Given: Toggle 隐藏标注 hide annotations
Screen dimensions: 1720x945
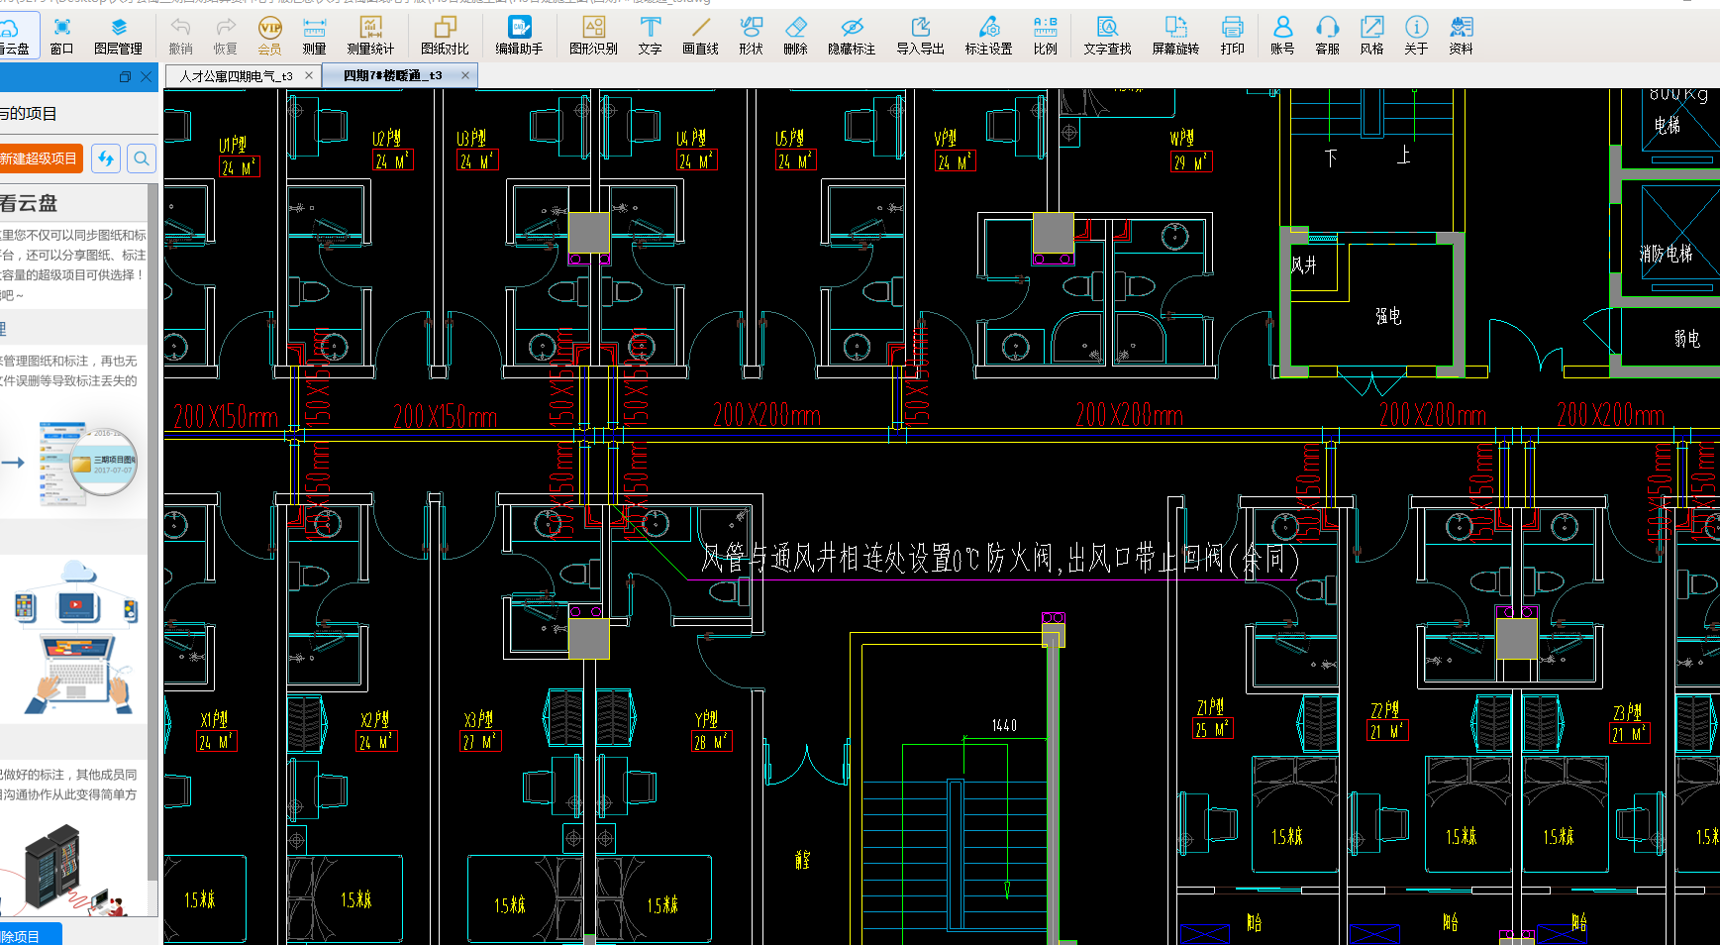Looking at the screenshot, I should click(x=852, y=35).
